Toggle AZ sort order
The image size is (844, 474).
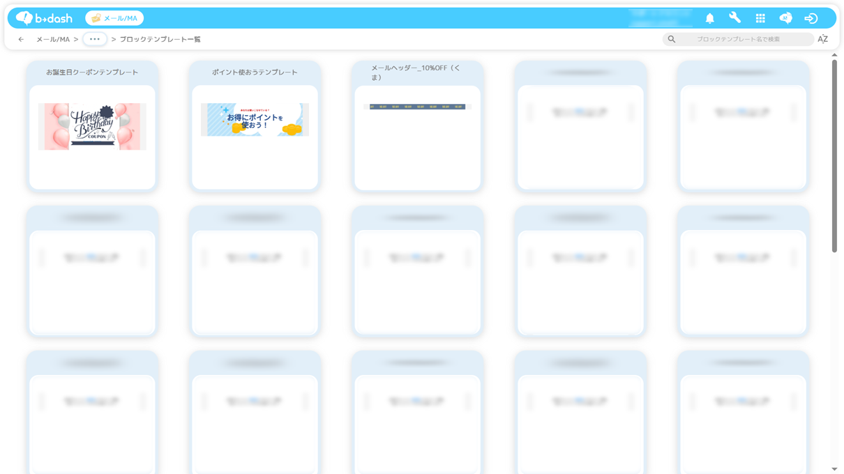pos(822,40)
